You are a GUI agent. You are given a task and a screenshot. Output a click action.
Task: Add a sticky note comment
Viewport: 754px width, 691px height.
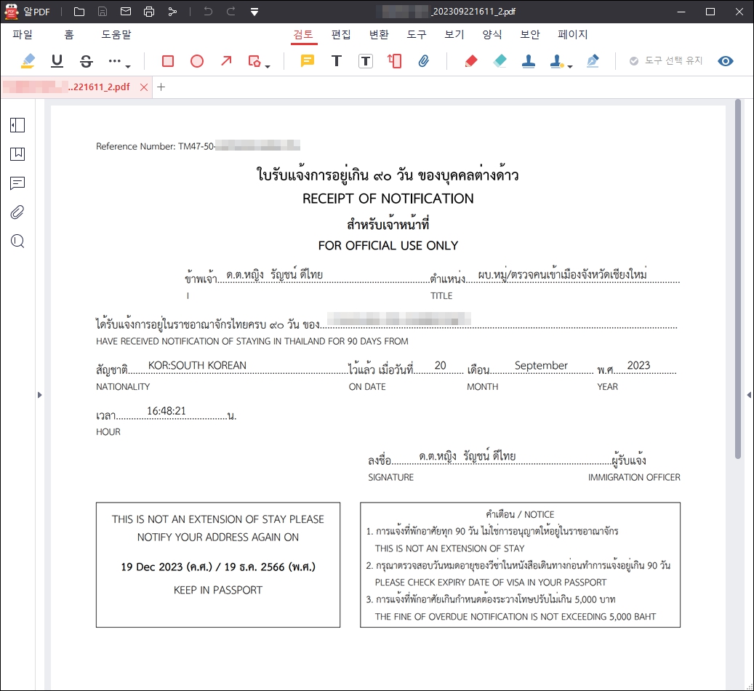pyautogui.click(x=308, y=61)
